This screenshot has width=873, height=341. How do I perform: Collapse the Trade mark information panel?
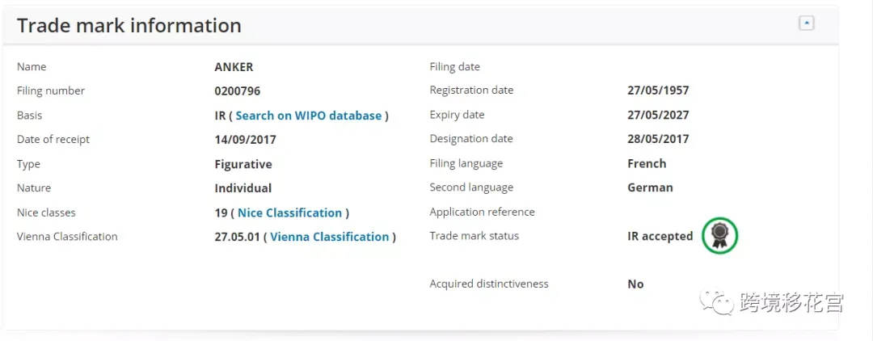[806, 23]
